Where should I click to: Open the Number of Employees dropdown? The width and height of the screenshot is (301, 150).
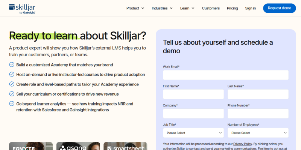point(258,133)
